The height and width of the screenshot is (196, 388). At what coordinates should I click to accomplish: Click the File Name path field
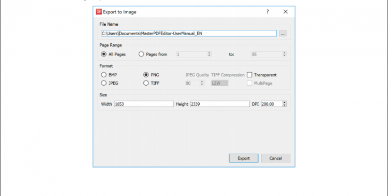[x=188, y=34]
